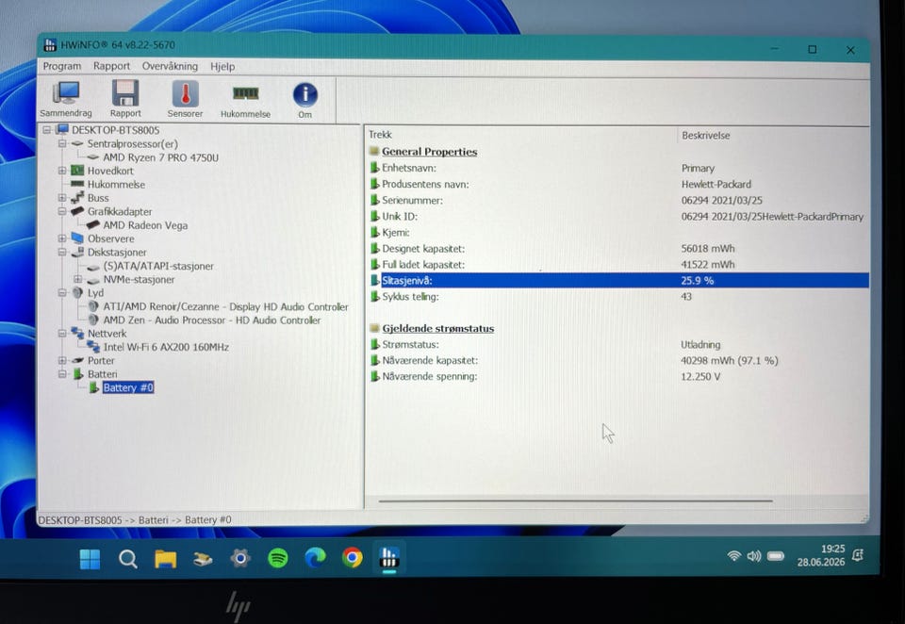905x624 pixels.
Task: Expand the Porter tree node
Action: [x=62, y=361]
